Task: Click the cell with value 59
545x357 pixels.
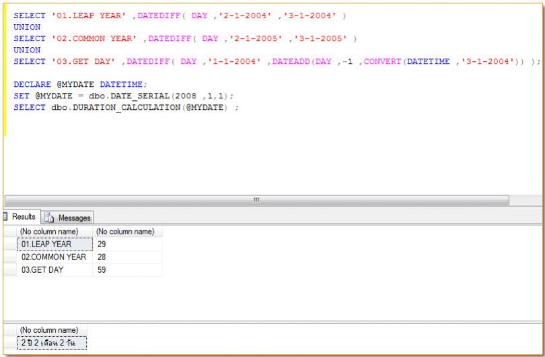Action: [127, 270]
